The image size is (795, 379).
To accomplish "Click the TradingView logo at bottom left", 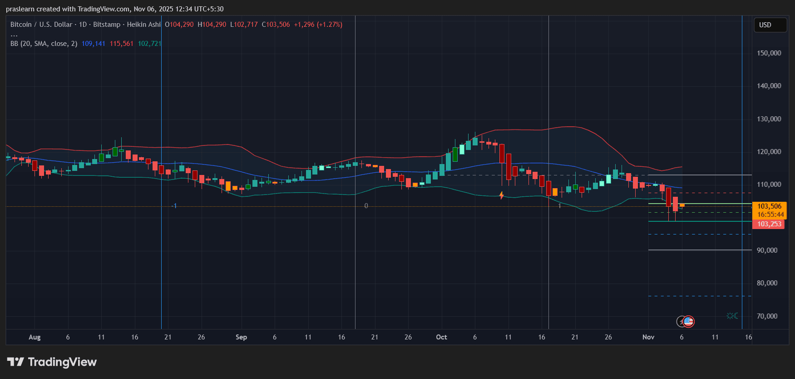I will tap(52, 362).
